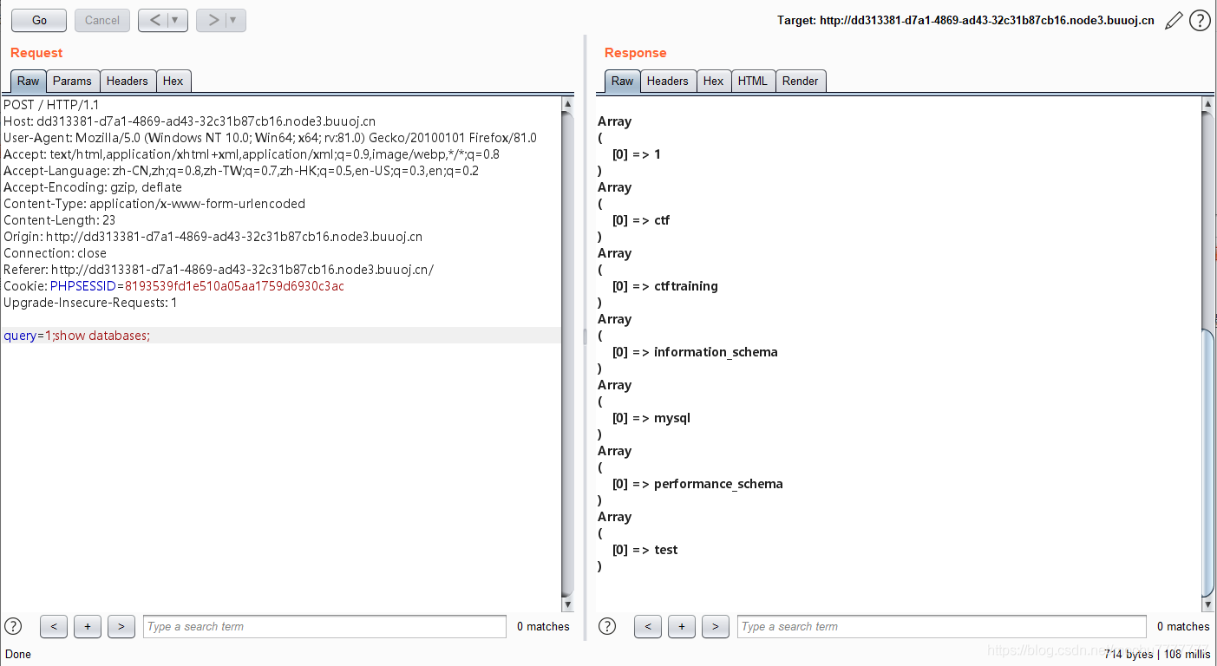This screenshot has height=666, width=1217.
Task: Click the Go button to send request
Action: click(39, 20)
